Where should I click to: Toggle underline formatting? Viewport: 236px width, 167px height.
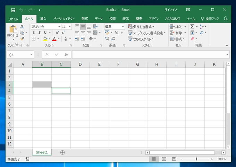[x=45, y=33]
